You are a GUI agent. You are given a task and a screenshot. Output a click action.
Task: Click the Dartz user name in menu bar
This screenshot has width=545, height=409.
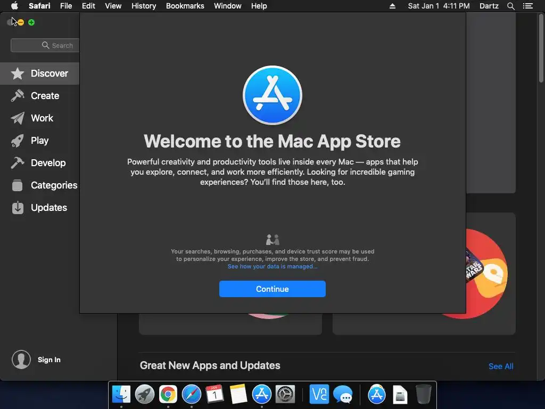(489, 6)
